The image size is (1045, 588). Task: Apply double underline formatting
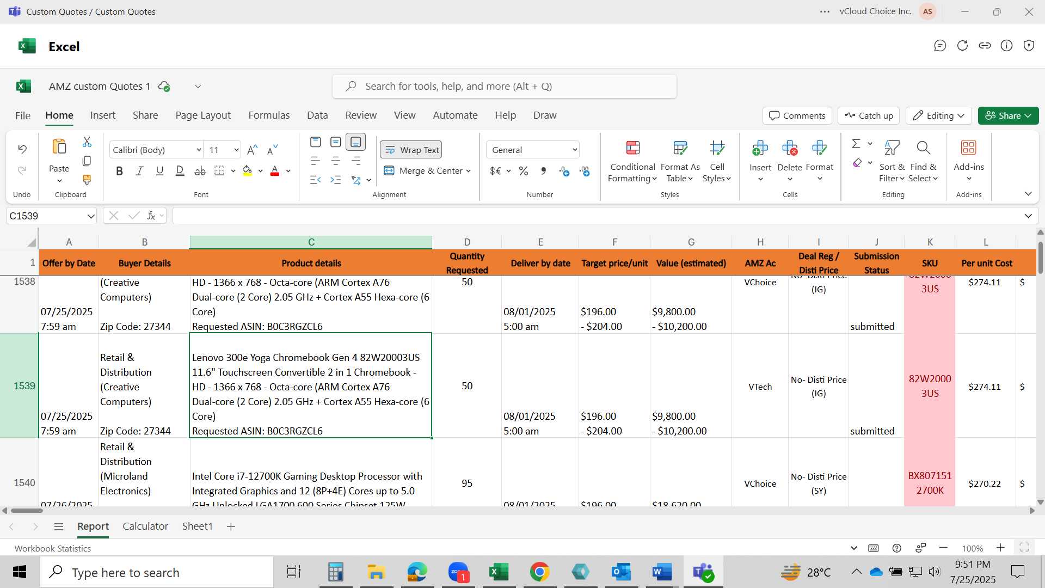(180, 171)
